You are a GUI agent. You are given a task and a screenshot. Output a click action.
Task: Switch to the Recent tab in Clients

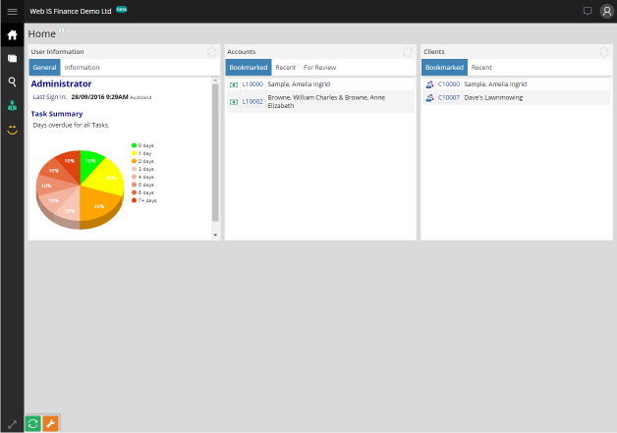tap(481, 68)
